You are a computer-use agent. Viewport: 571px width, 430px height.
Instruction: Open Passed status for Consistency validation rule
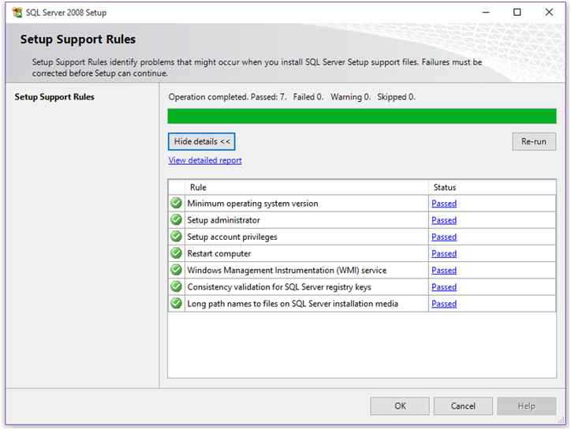[444, 287]
